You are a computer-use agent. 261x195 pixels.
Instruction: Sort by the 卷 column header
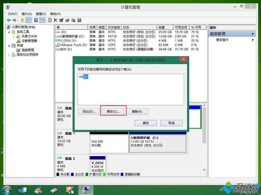[71, 27]
